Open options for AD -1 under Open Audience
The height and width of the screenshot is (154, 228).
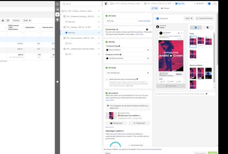[99, 43]
